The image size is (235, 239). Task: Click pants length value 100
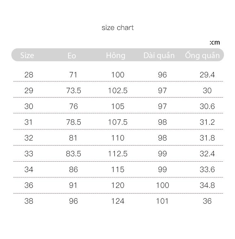[162, 185]
